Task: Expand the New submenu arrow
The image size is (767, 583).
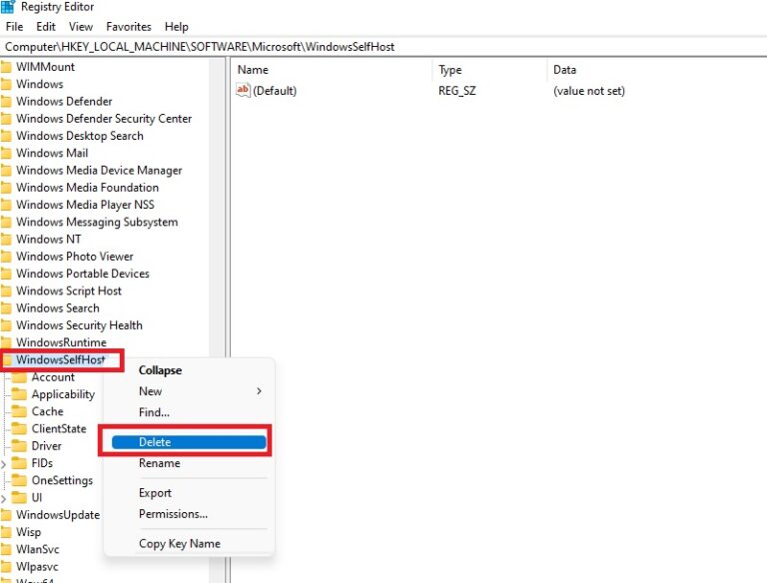Action: click(259, 391)
